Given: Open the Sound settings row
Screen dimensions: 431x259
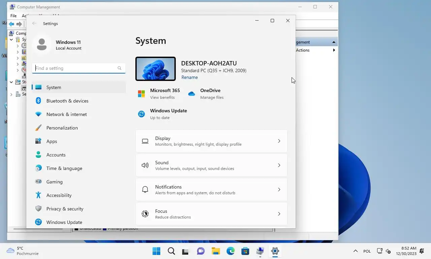Looking at the screenshot, I should coord(211,165).
